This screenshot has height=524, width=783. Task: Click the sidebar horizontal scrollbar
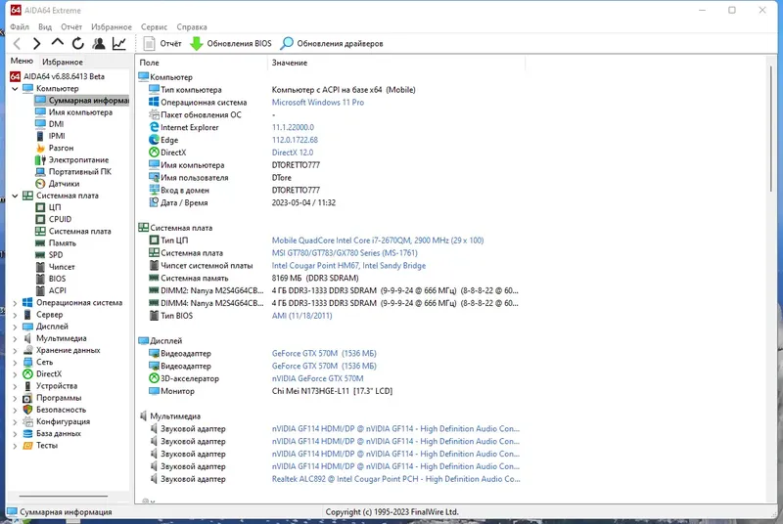[x=64, y=496]
